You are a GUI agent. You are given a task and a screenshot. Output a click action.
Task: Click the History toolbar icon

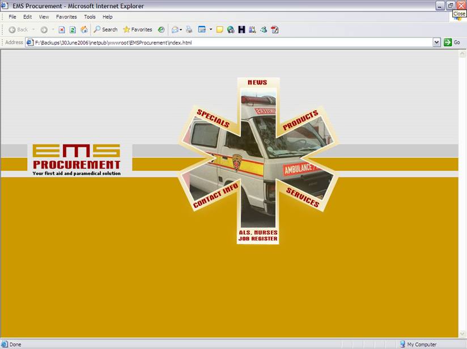[x=161, y=29]
